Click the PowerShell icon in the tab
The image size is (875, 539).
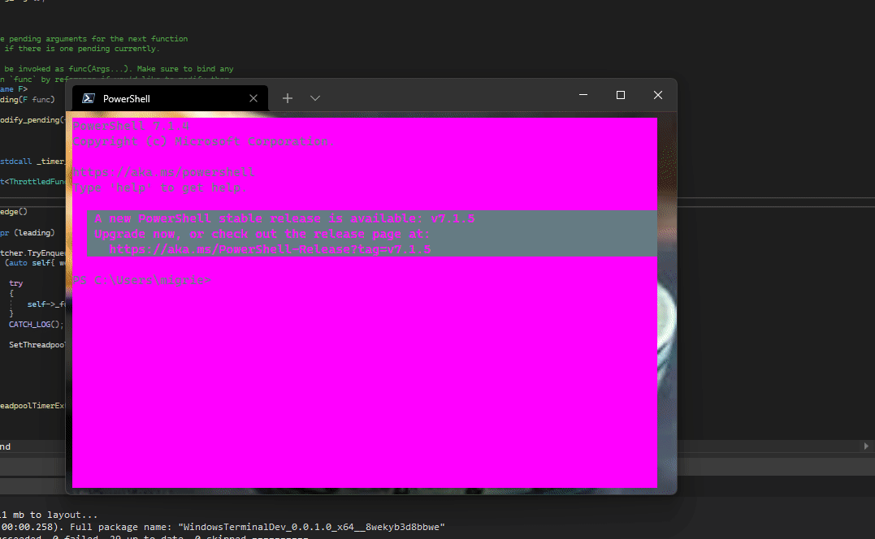point(89,99)
